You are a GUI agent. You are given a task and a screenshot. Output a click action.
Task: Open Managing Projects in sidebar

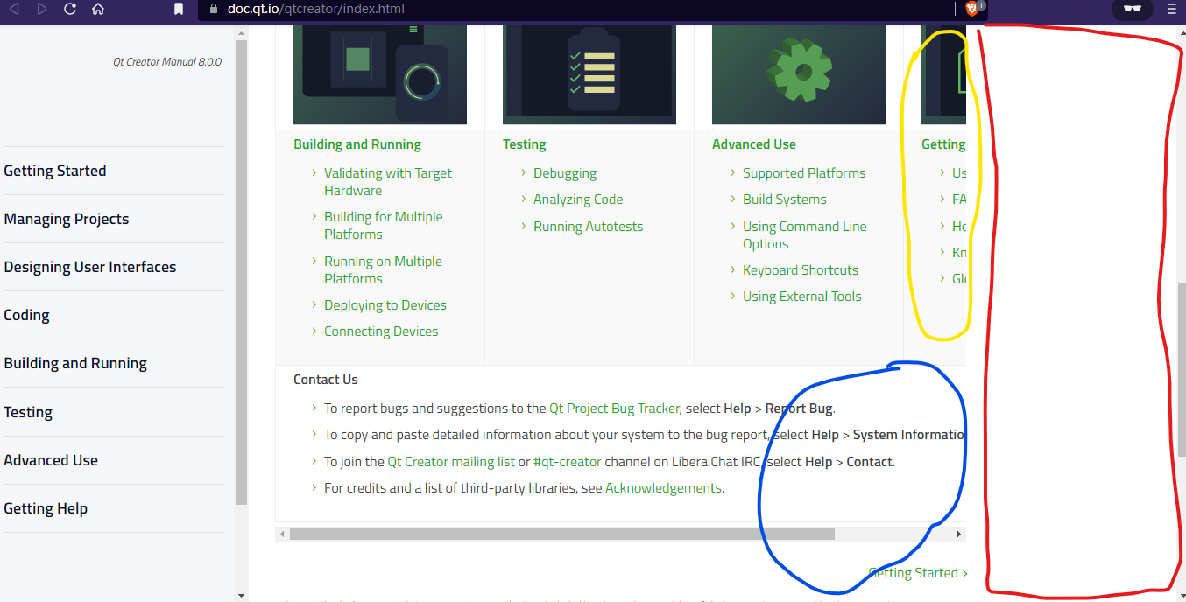coord(67,219)
